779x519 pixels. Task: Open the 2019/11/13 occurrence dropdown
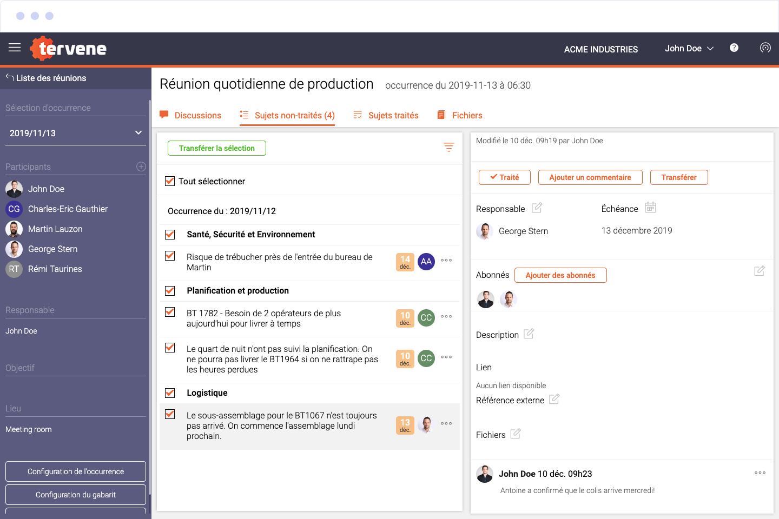click(x=76, y=133)
